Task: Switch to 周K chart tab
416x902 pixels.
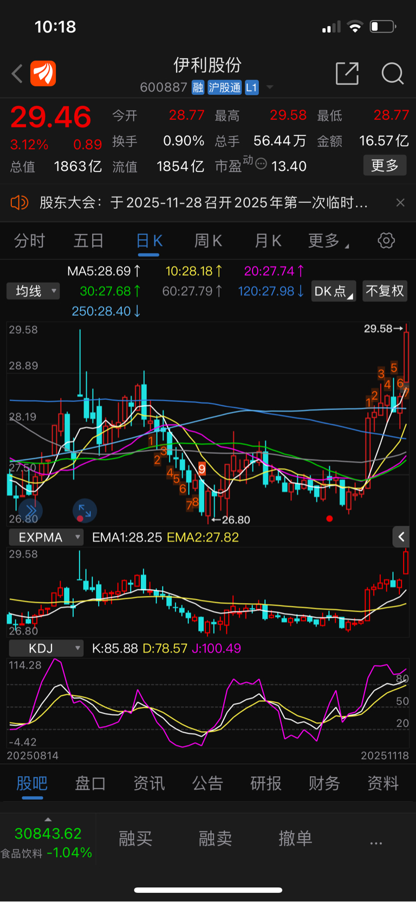Action: tap(208, 241)
